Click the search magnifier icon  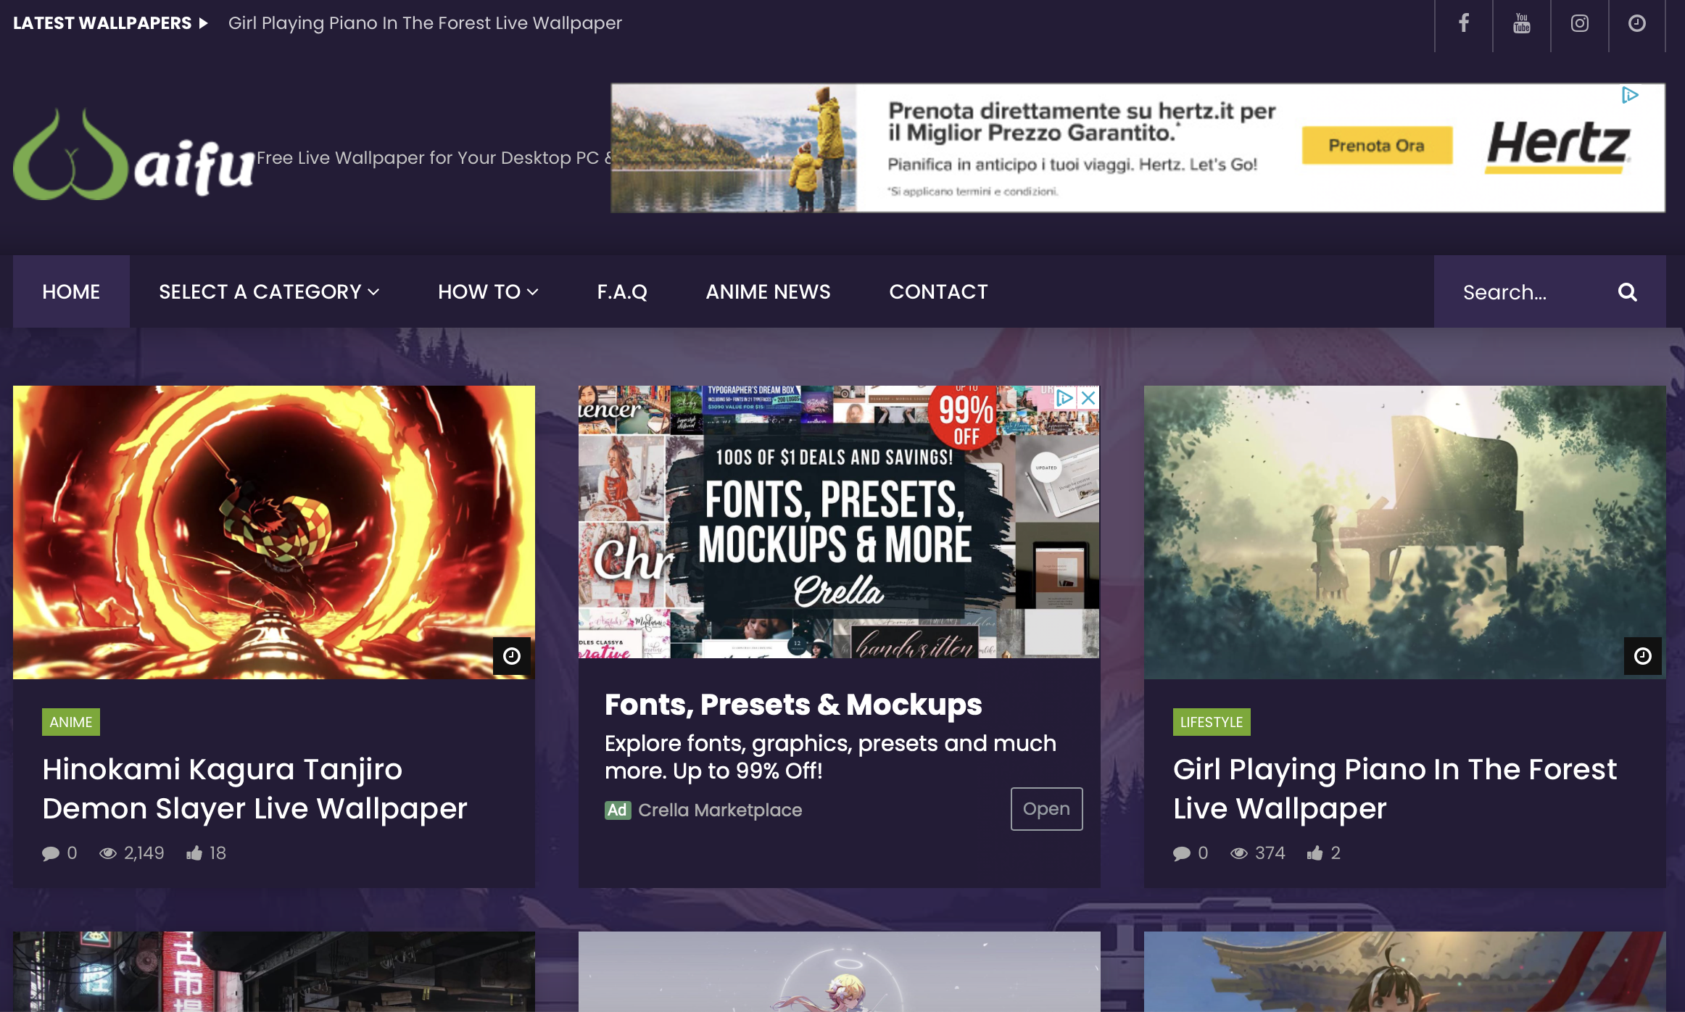(1628, 292)
